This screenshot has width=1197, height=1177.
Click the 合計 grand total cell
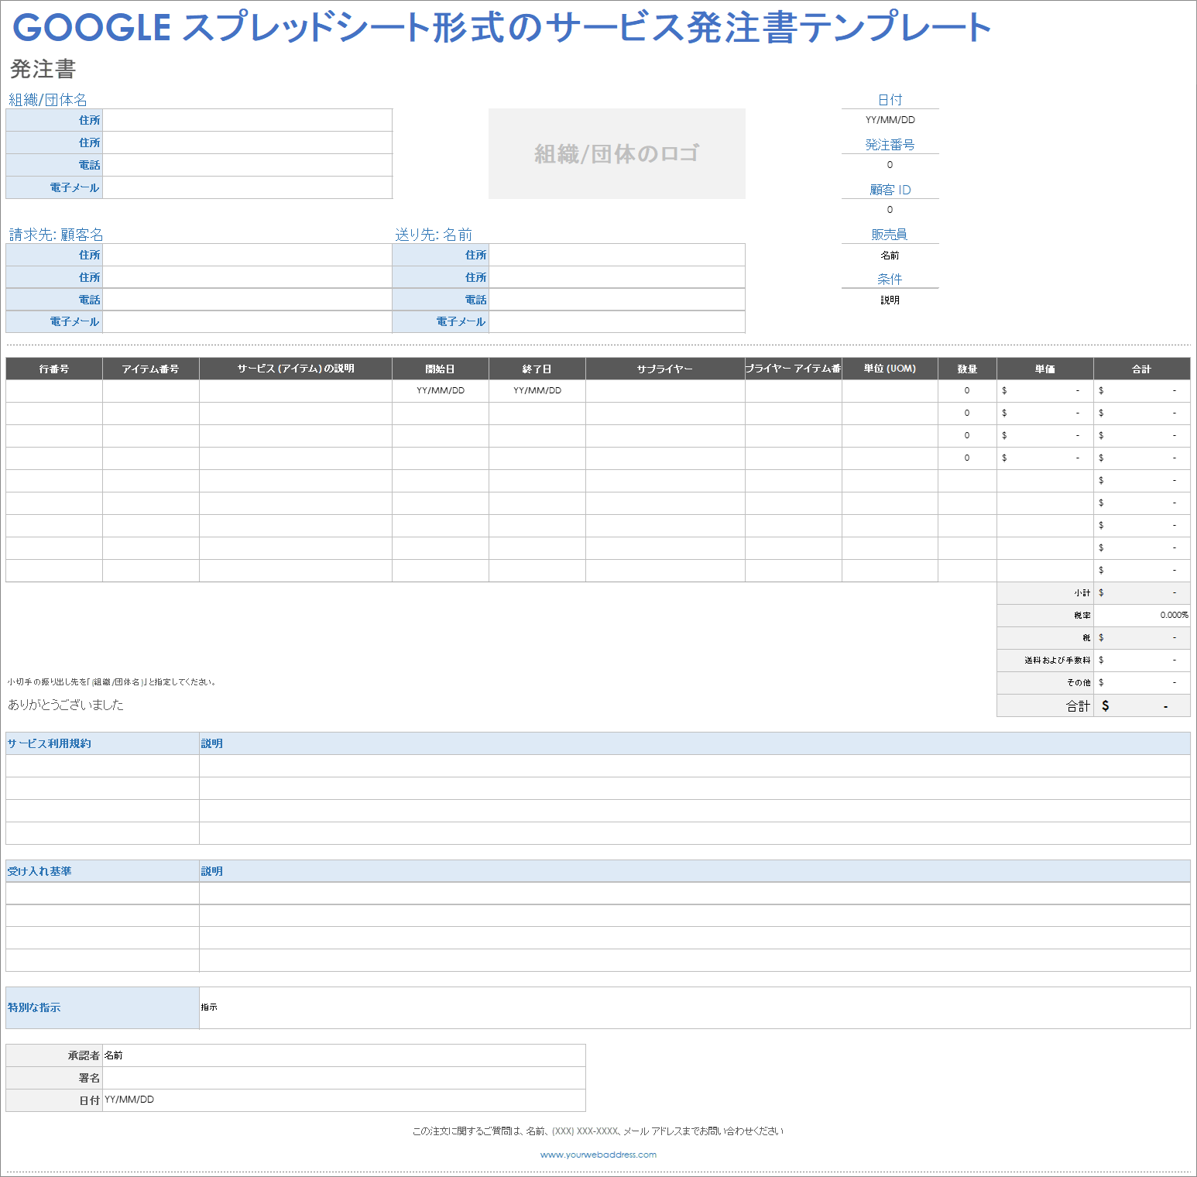pyautogui.click(x=1142, y=705)
